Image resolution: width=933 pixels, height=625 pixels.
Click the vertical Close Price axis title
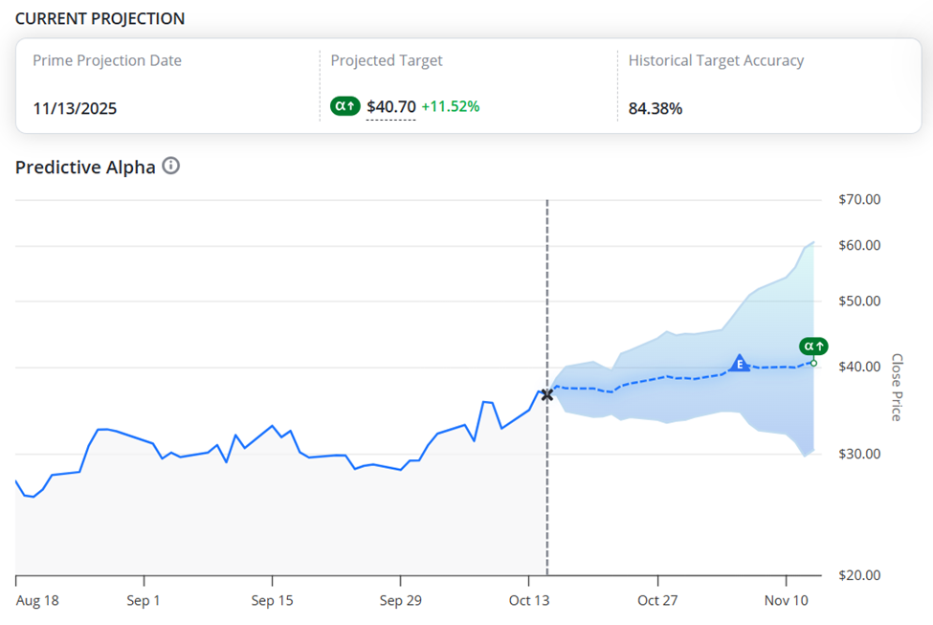click(x=898, y=387)
